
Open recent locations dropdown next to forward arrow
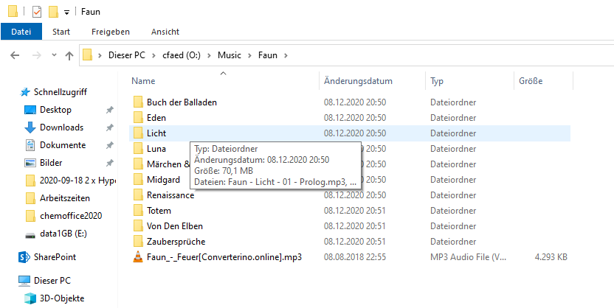54,55
